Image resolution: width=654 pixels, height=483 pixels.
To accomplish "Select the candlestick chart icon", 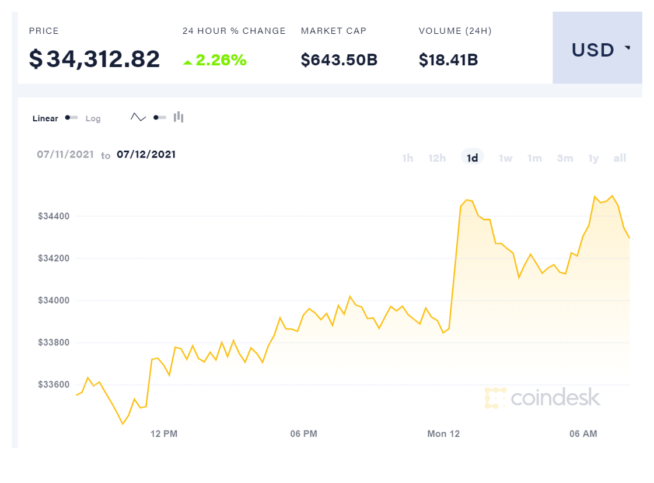I will (x=179, y=117).
